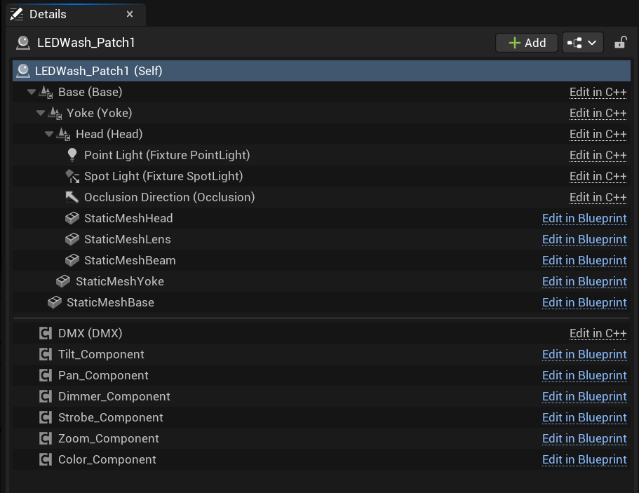Click the Spot Light component icon
The image size is (639, 493).
click(x=72, y=177)
